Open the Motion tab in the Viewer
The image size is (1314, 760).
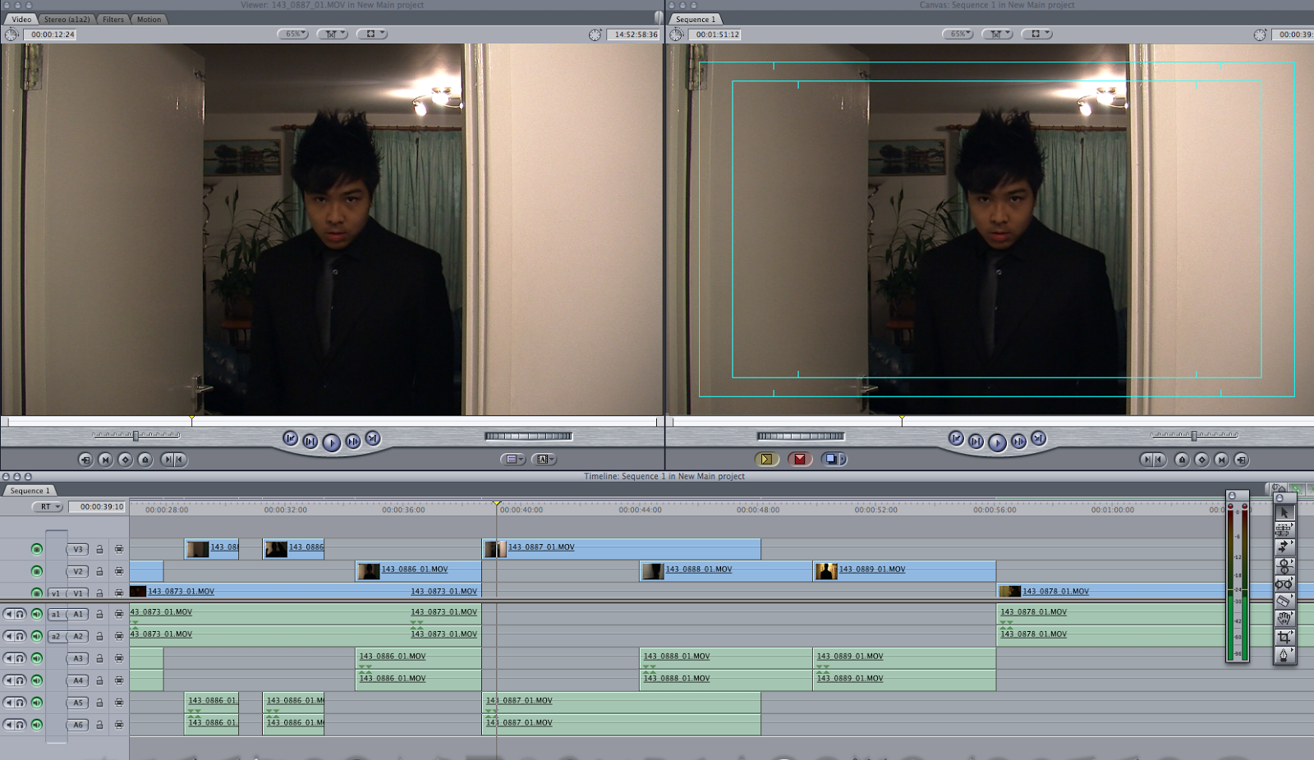click(x=149, y=19)
